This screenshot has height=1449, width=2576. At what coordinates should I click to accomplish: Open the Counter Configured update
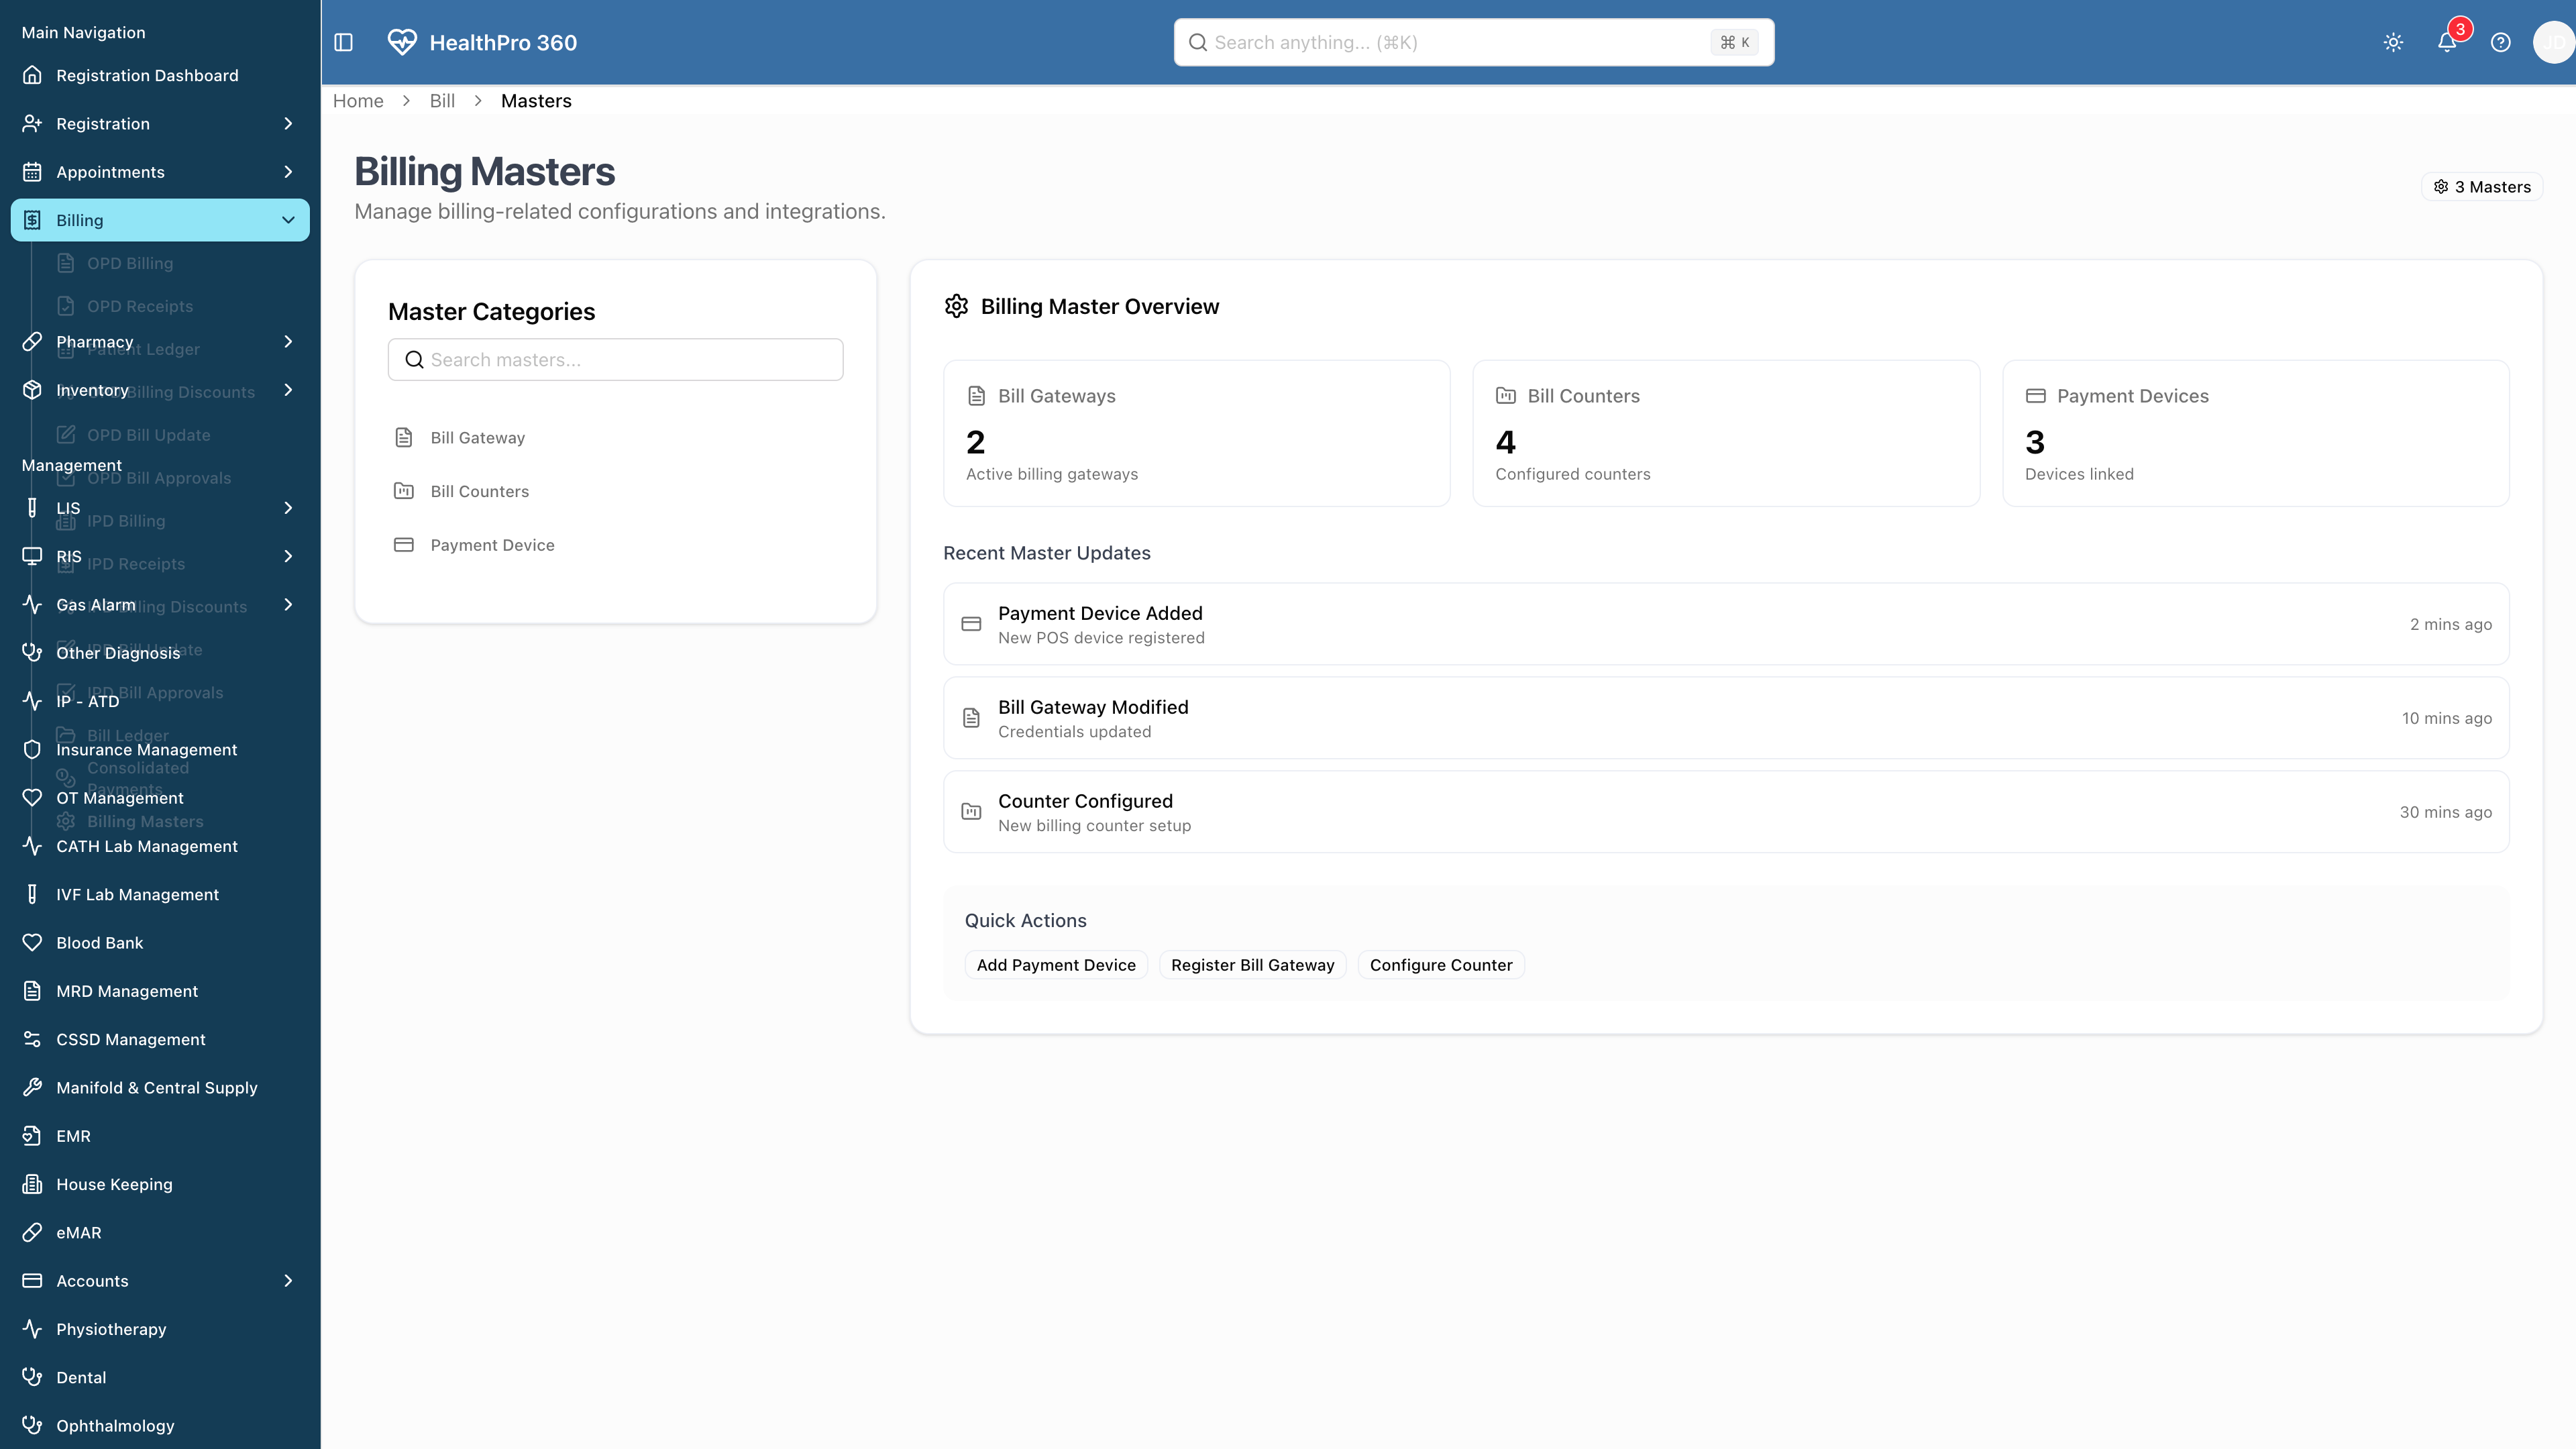coord(1726,812)
